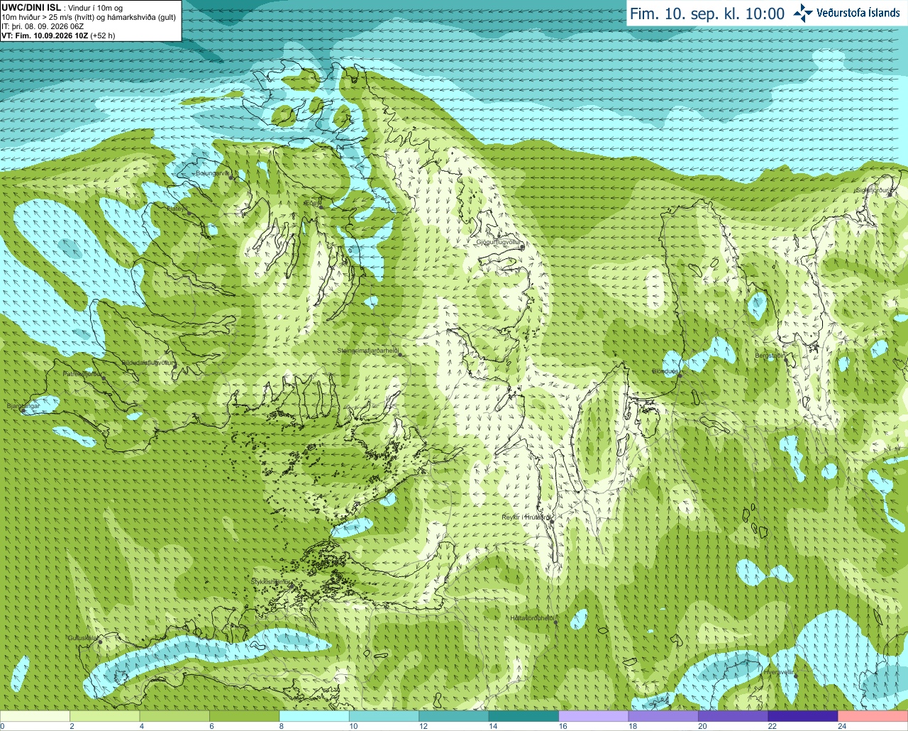Select the cyan 8-10 legend swatch

pyautogui.click(x=314, y=716)
